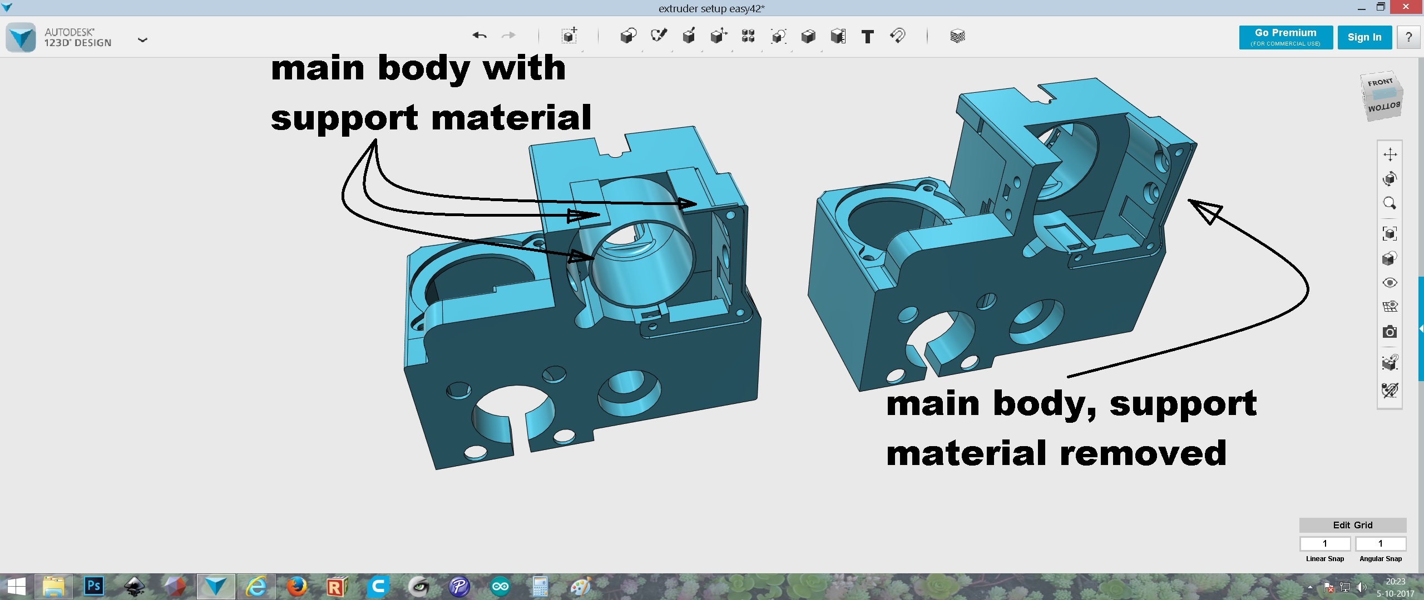Open Arduino IDE from the taskbar

pos(500,587)
